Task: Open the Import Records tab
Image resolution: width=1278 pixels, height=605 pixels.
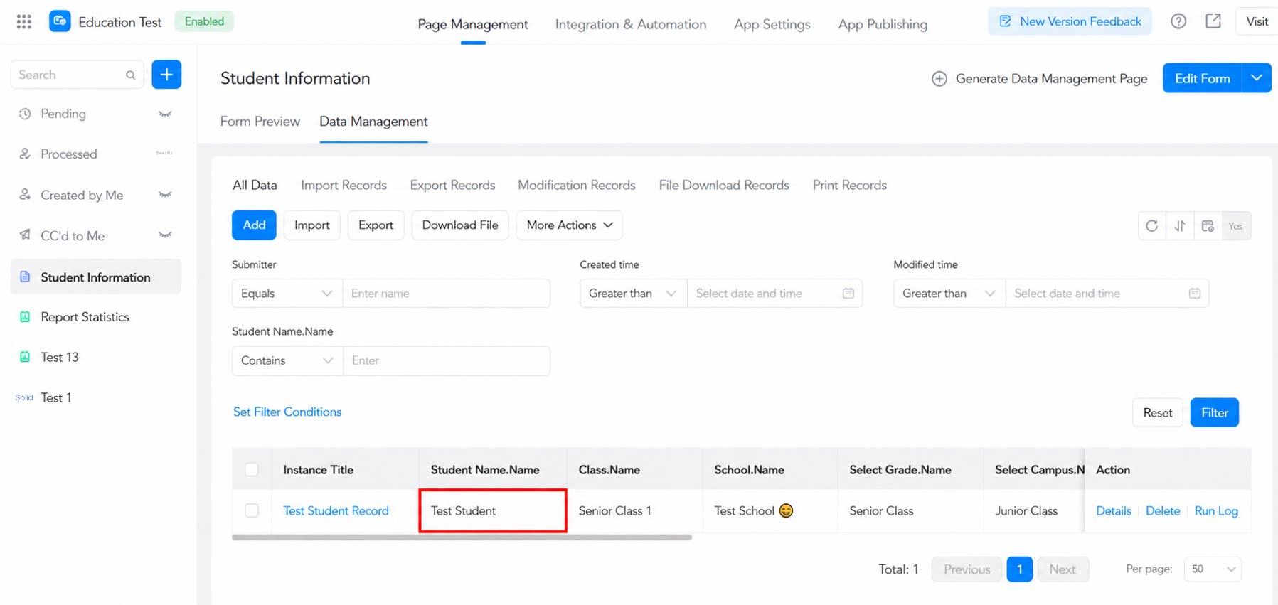Action: click(x=344, y=185)
